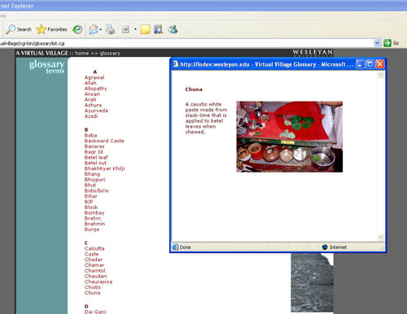The width and height of the screenshot is (407, 314).
Task: Open the Mail icon's dropdown arrow
Action: (100, 29)
